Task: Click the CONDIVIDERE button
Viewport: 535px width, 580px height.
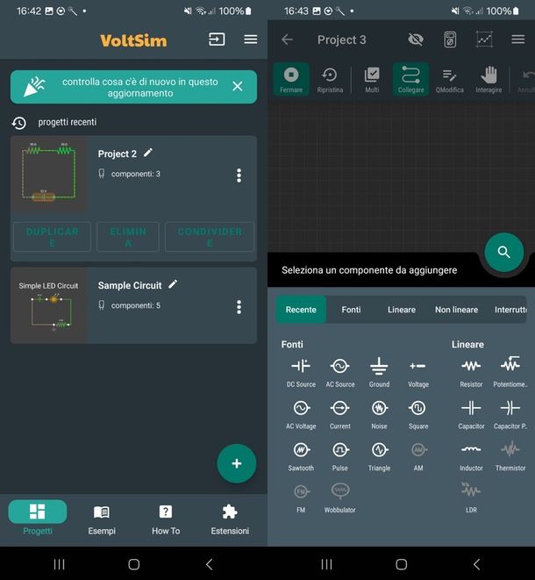Action: point(210,237)
